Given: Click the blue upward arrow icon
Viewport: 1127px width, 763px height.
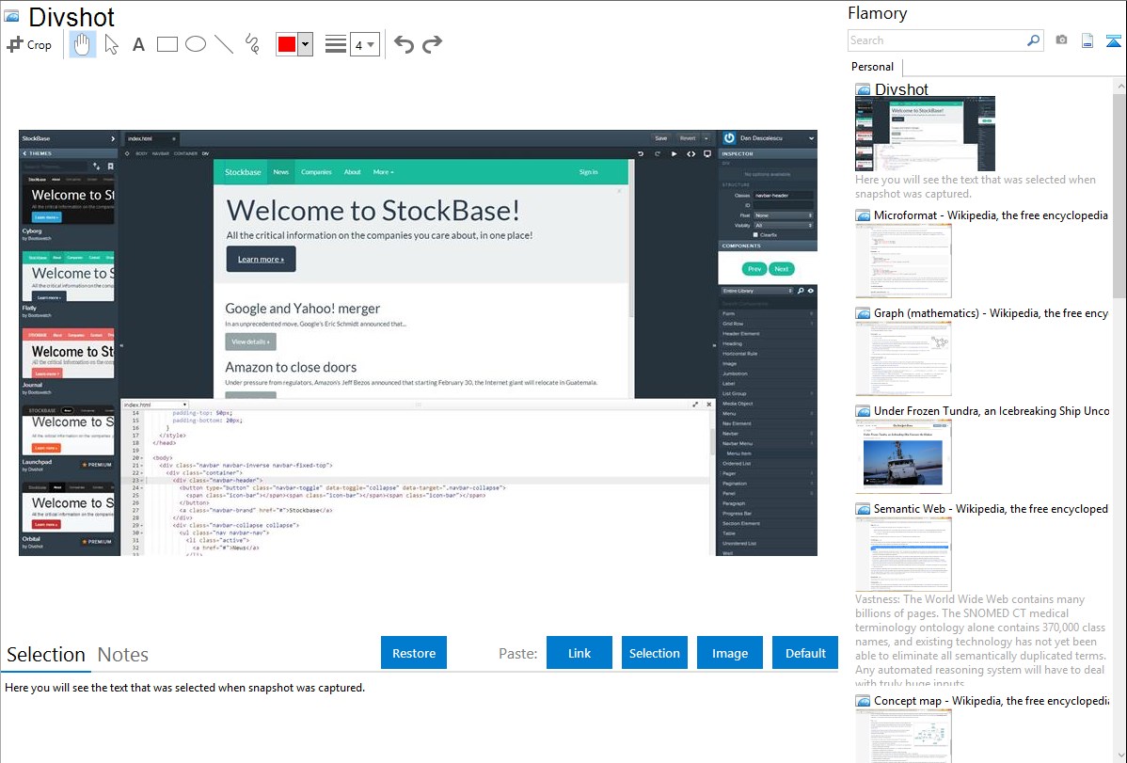Looking at the screenshot, I should point(1113,40).
